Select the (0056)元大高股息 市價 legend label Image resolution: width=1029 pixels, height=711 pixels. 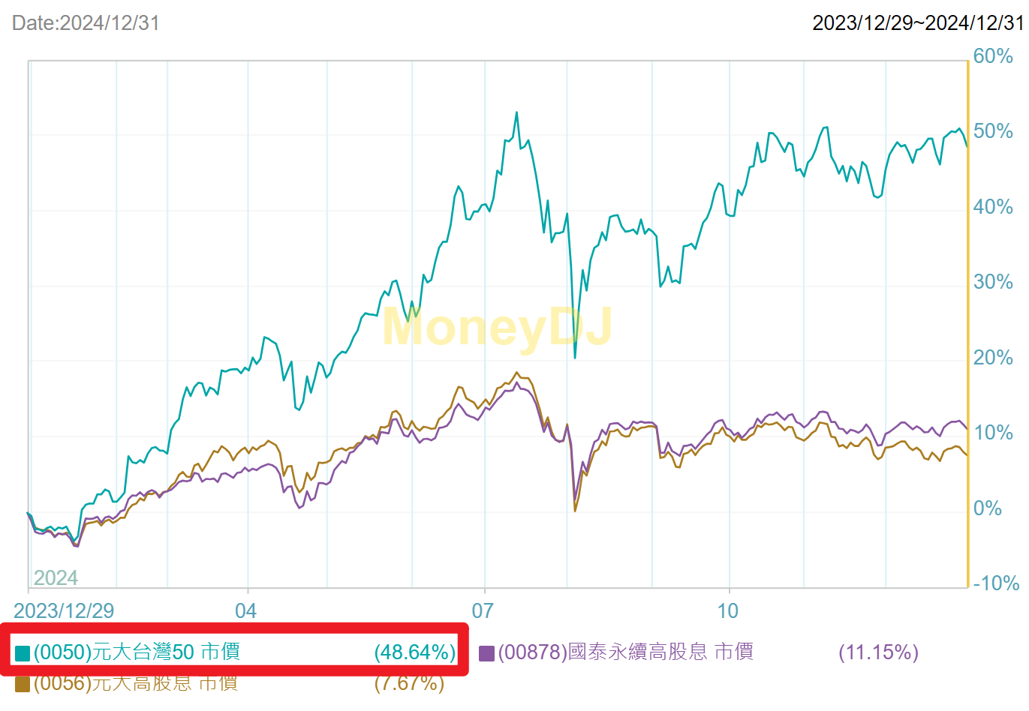tap(135, 682)
